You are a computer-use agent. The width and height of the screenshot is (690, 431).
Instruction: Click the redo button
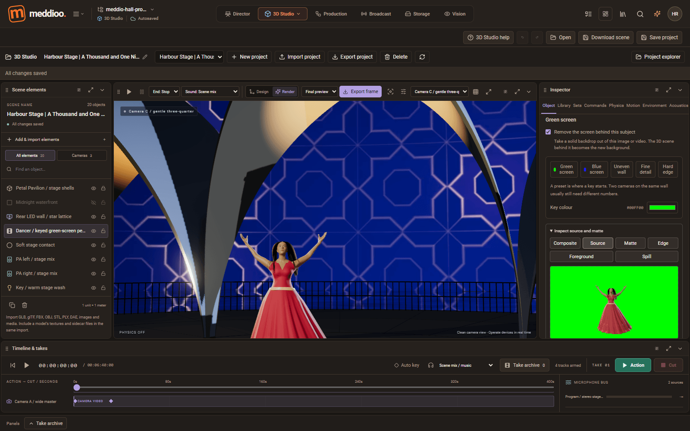tap(537, 37)
